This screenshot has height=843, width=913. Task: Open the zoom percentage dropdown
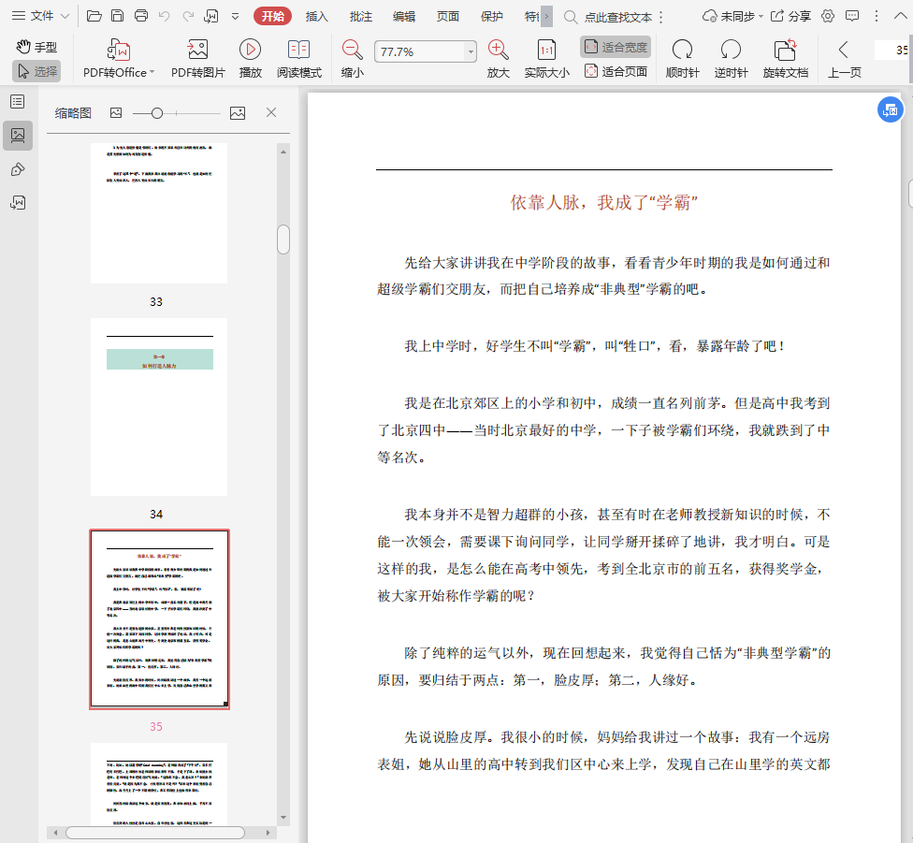click(471, 52)
